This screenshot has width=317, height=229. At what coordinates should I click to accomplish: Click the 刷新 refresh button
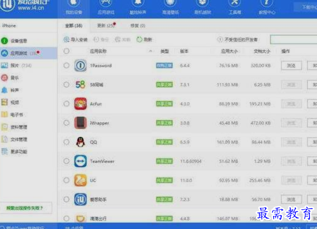tap(144, 39)
